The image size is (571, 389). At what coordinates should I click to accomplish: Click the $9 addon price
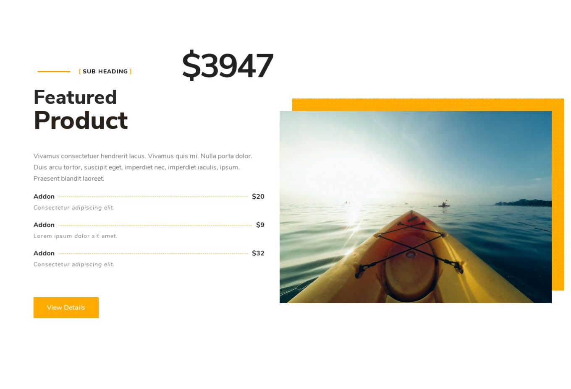tap(260, 225)
